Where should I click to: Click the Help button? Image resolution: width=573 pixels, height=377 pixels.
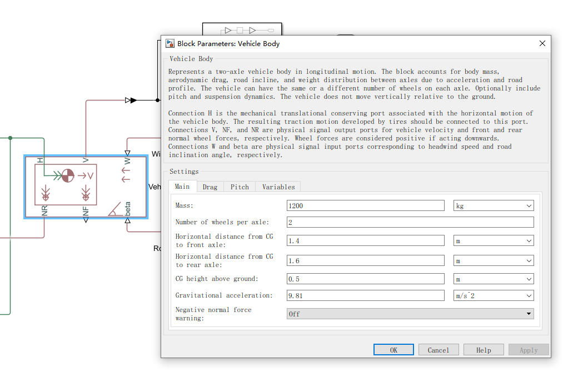point(484,350)
